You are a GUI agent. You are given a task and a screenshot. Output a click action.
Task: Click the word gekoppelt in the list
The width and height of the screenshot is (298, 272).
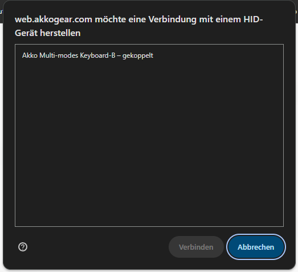tap(138, 55)
